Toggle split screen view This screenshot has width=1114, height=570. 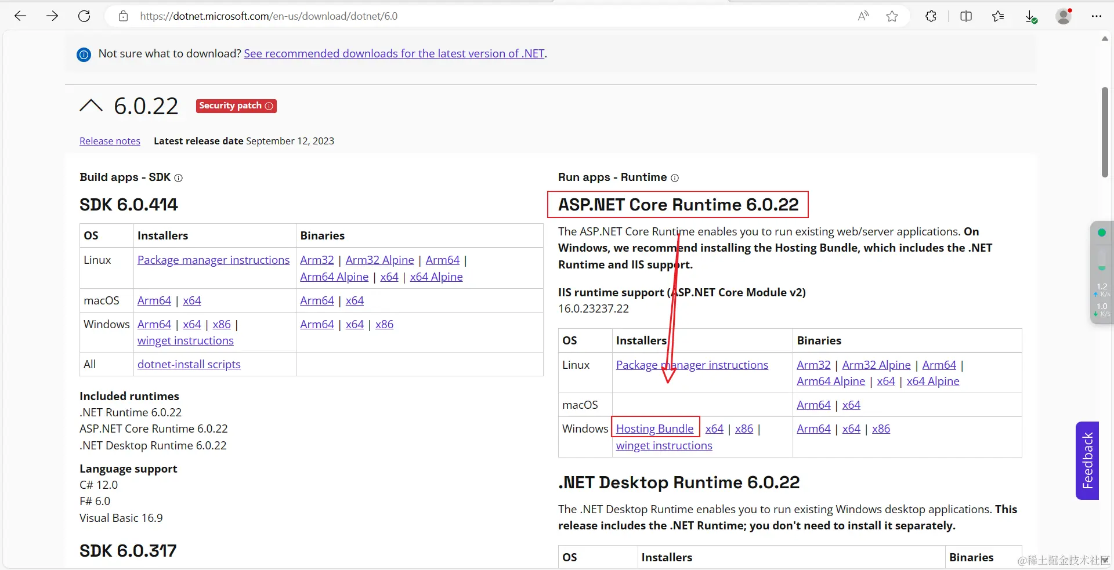coord(966,16)
